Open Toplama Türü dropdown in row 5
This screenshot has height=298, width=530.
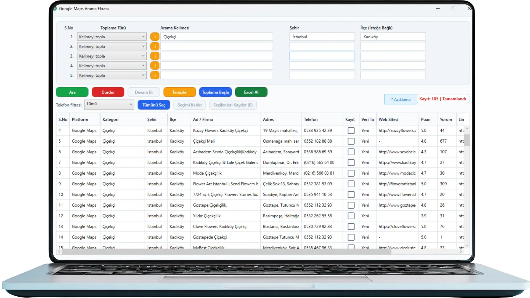tap(112, 75)
